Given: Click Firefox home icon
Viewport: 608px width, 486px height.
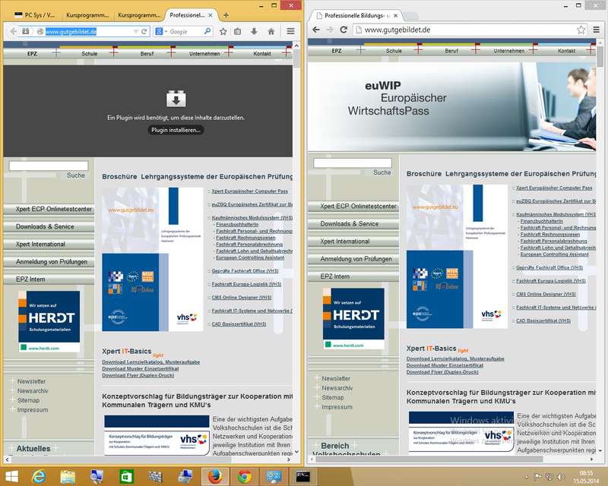Looking at the screenshot, I should [271, 31].
